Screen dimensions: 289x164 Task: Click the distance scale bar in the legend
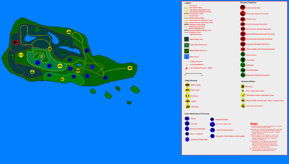(x=193, y=74)
